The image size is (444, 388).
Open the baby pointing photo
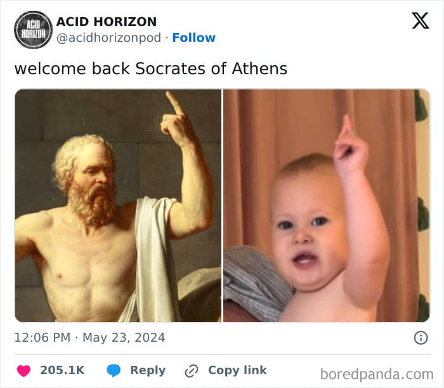point(327,206)
